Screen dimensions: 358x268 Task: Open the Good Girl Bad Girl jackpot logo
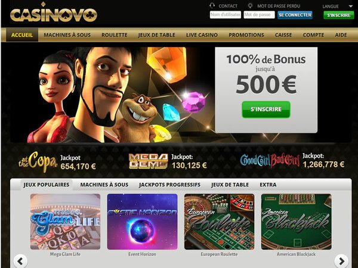point(270,161)
